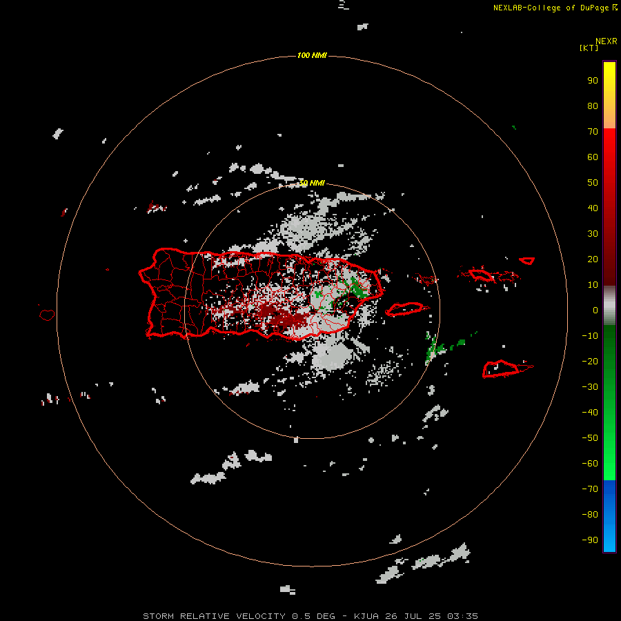Click the 80 value on the velocity scale
621x621 pixels.
pyautogui.click(x=593, y=106)
